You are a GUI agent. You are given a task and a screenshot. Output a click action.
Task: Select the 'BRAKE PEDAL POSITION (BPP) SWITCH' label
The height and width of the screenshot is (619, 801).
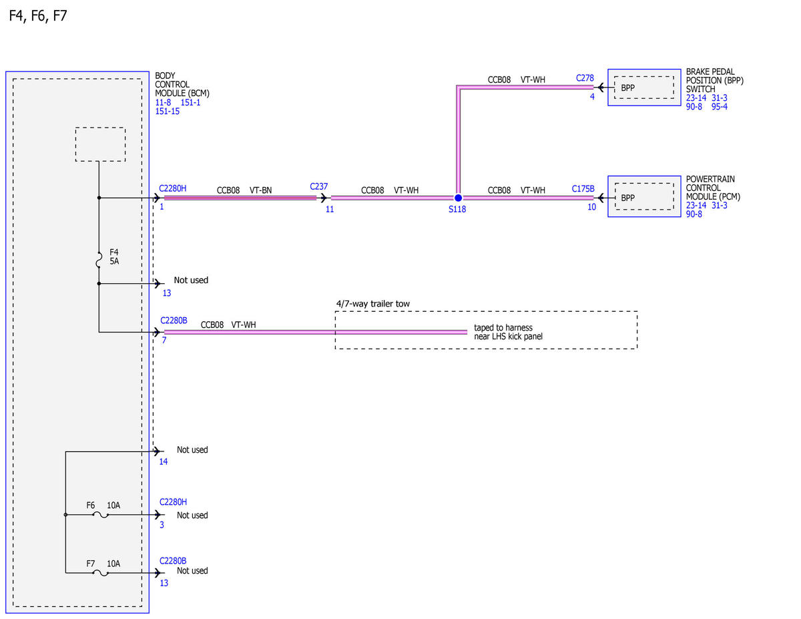(x=715, y=80)
